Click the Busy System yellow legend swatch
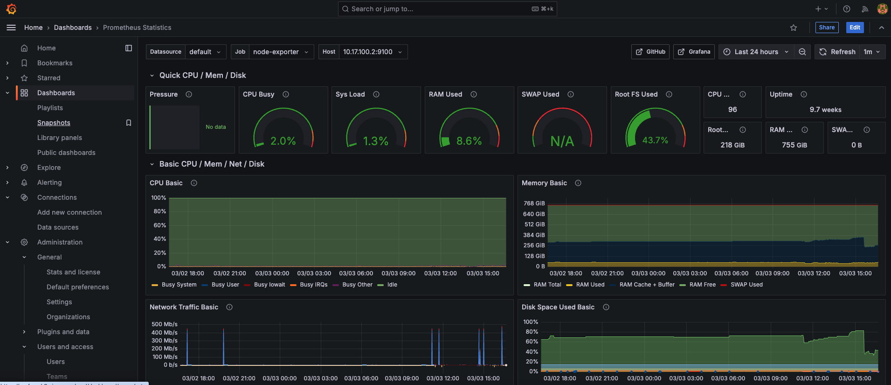 point(155,285)
